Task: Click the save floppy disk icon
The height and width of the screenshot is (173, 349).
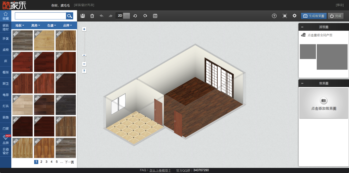Action: click(83, 16)
